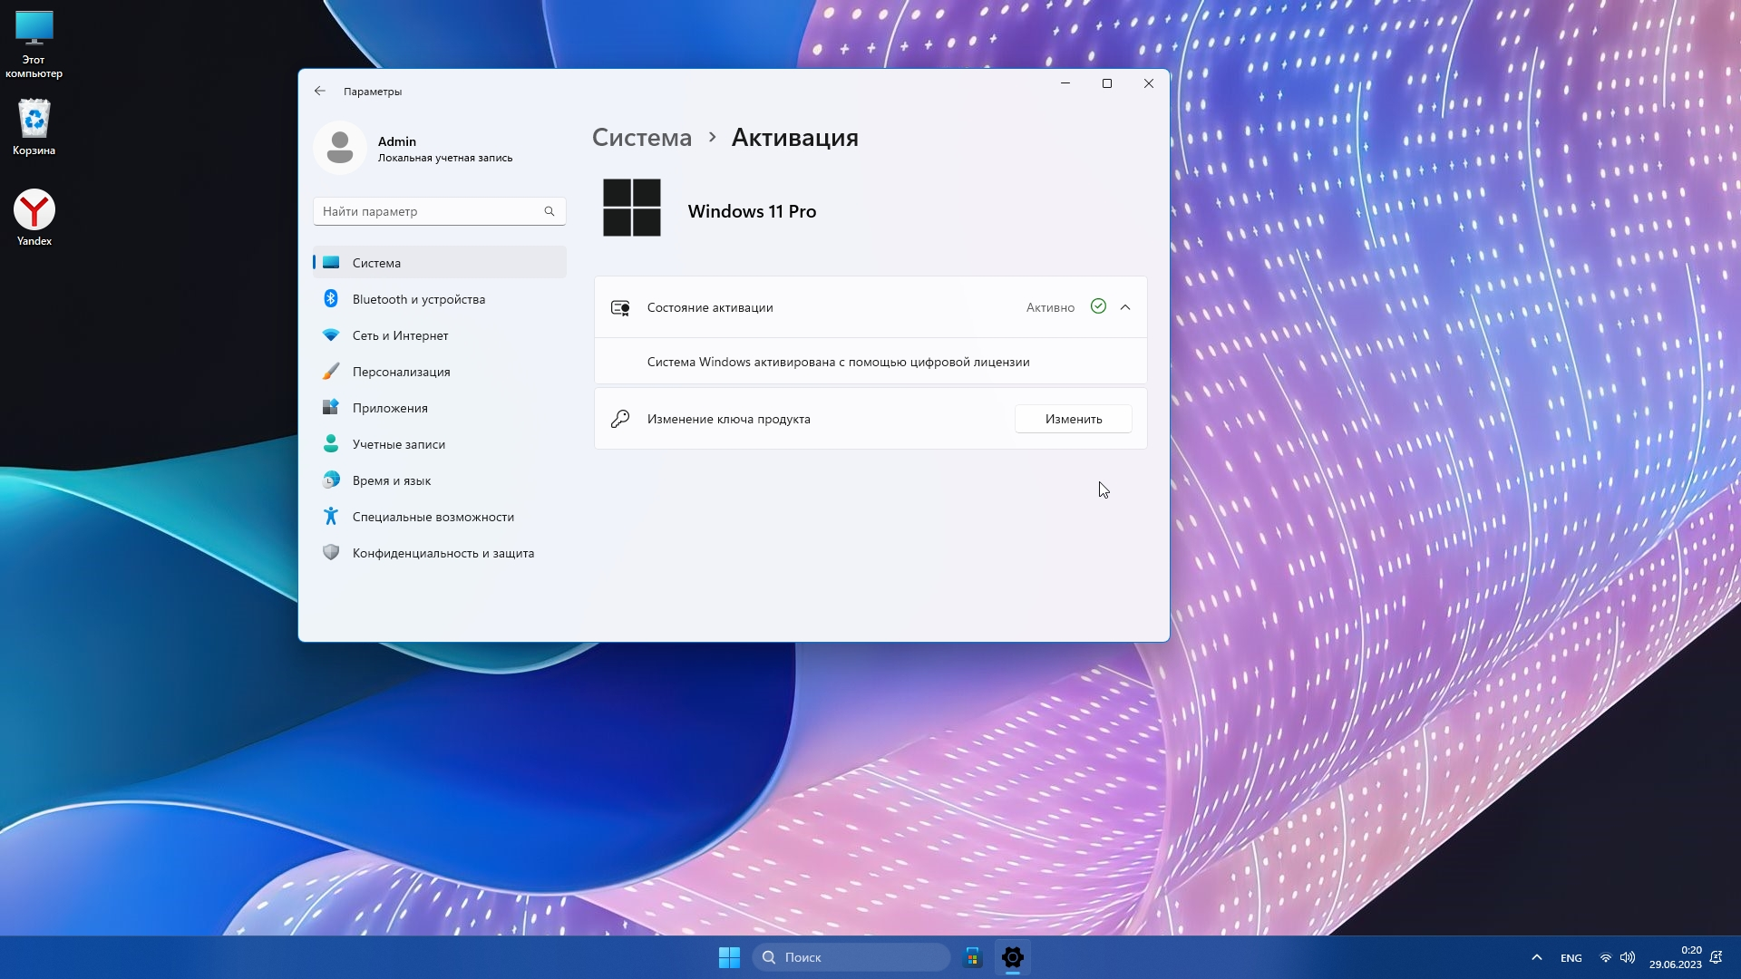Image resolution: width=1741 pixels, height=979 pixels.
Task: Go to Приложения settings
Action: pyautogui.click(x=390, y=408)
